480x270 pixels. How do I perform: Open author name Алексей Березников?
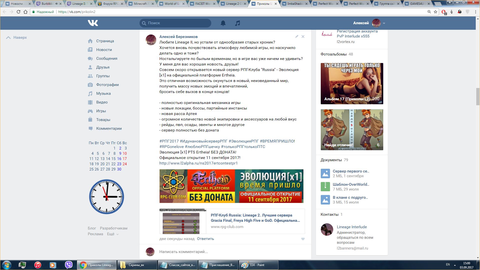click(x=178, y=37)
